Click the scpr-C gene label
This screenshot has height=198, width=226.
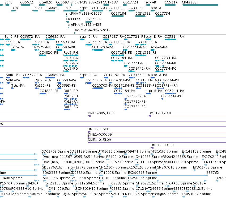[85, 8]
